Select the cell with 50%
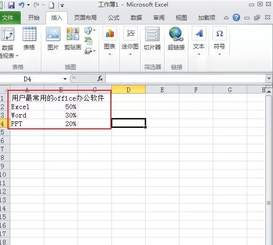 (x=61, y=107)
